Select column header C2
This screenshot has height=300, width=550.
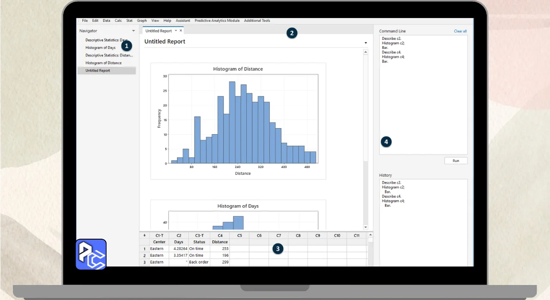(x=179, y=235)
